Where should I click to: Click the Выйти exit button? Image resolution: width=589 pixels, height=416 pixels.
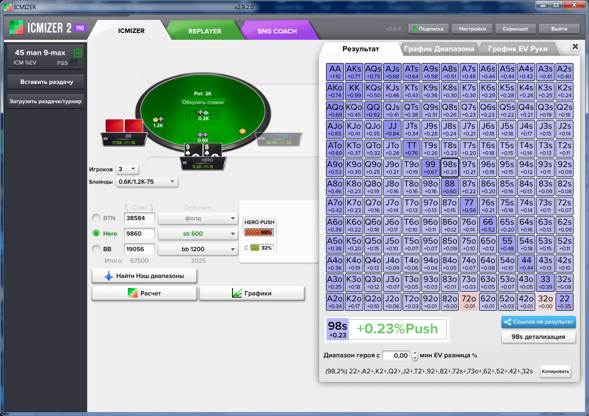(x=559, y=29)
